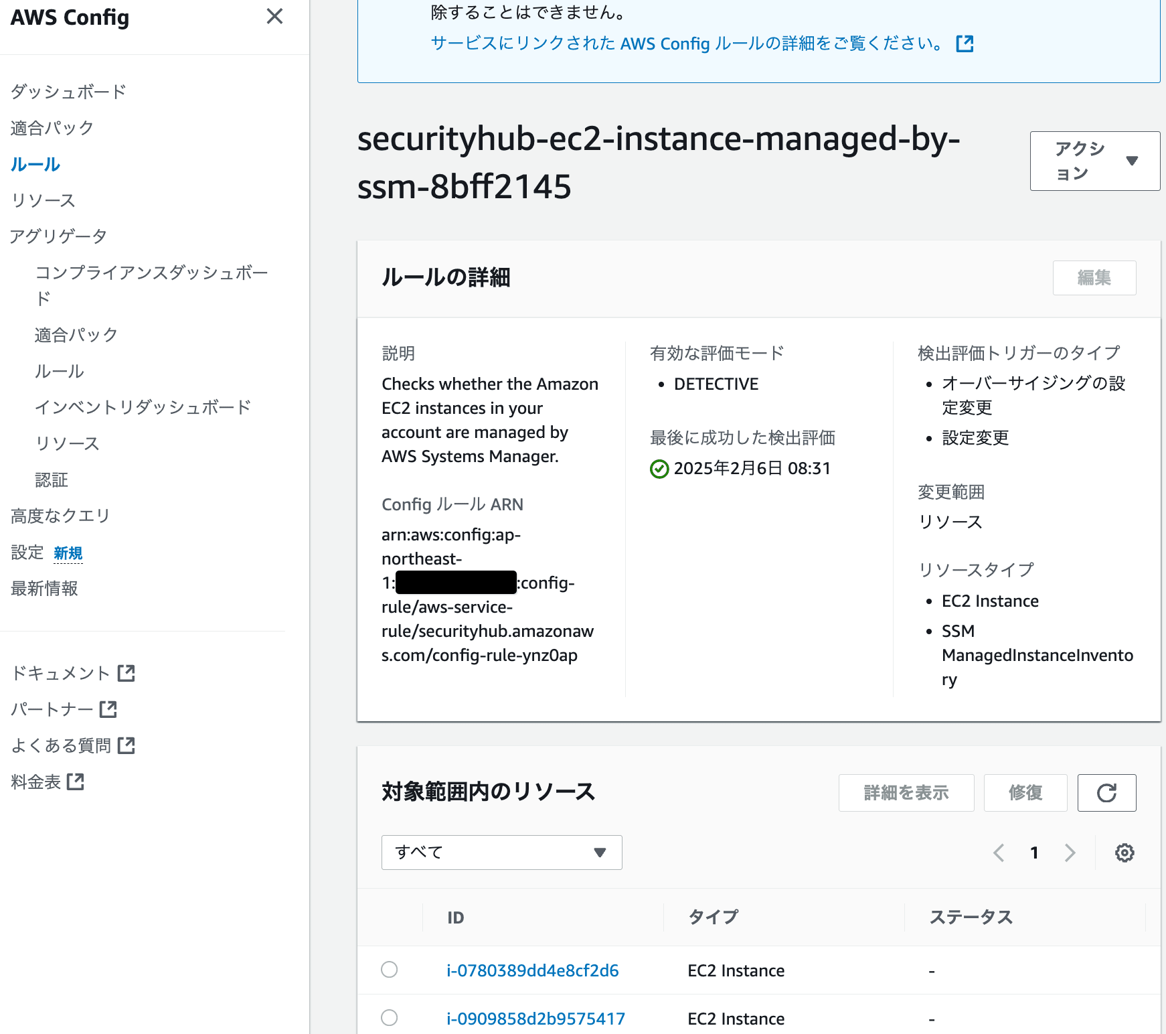
Task: Open 適合パック under aggregator
Action: tap(76, 335)
